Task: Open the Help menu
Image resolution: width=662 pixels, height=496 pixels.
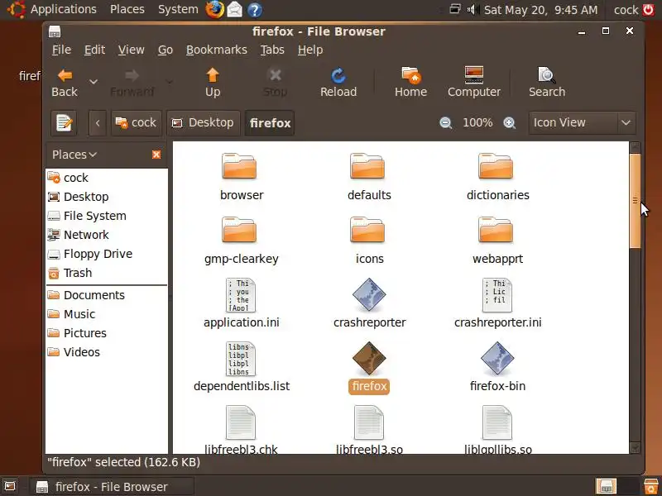Action: click(x=309, y=50)
